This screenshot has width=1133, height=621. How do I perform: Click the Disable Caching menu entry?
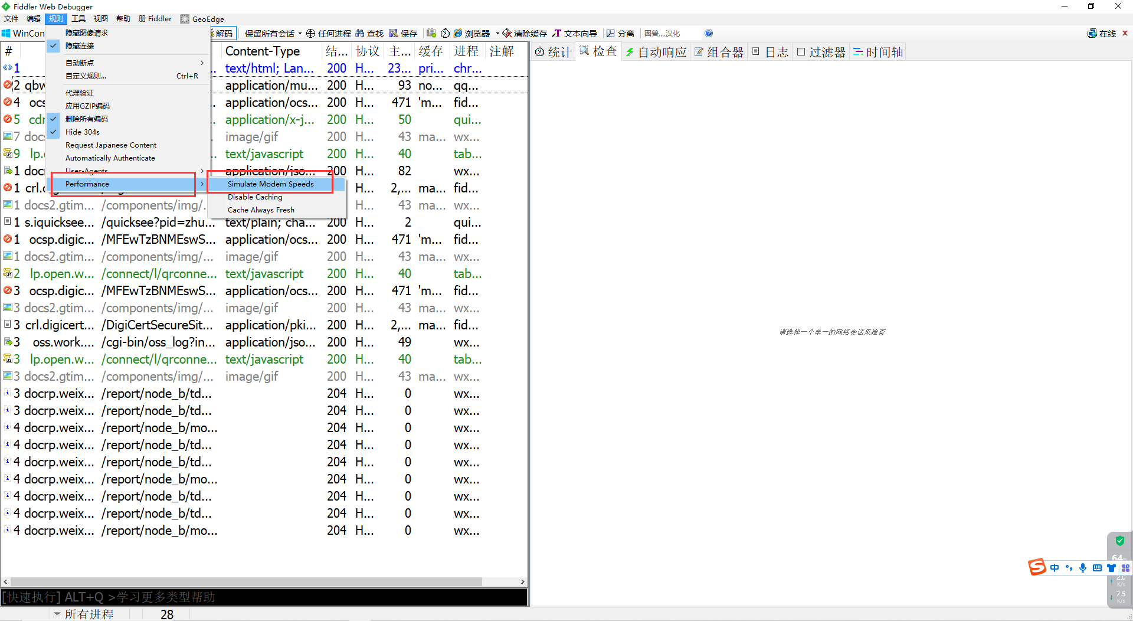255,197
